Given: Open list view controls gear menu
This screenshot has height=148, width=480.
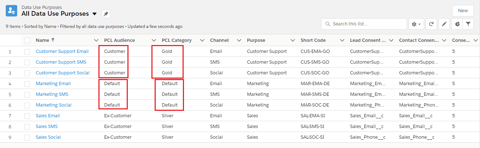Looking at the screenshot, I should [x=416, y=24].
